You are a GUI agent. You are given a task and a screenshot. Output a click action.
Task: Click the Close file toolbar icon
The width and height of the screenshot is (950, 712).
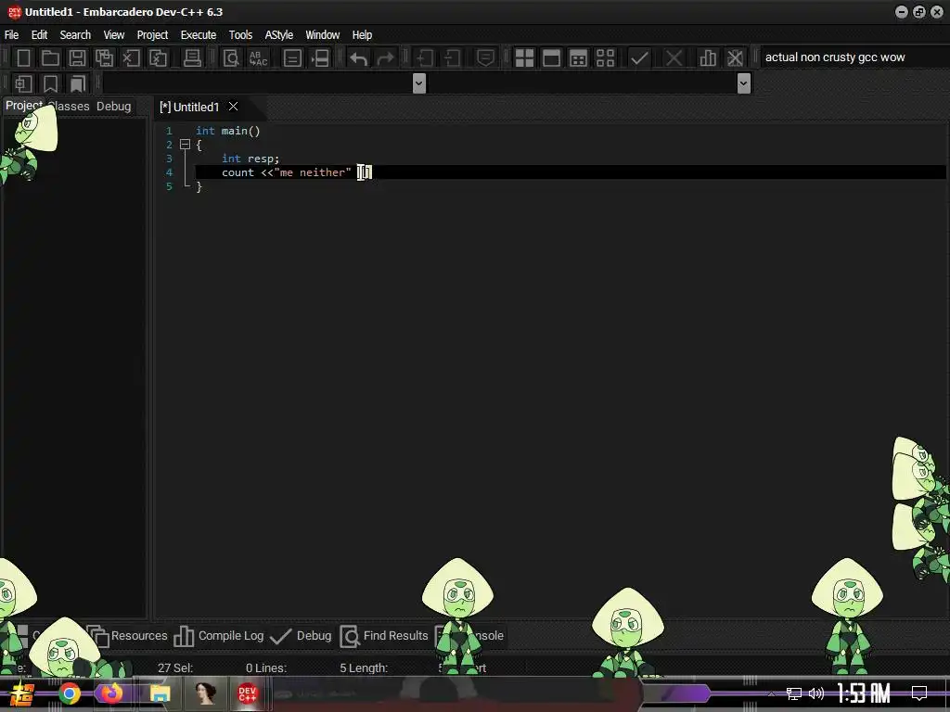(131, 58)
